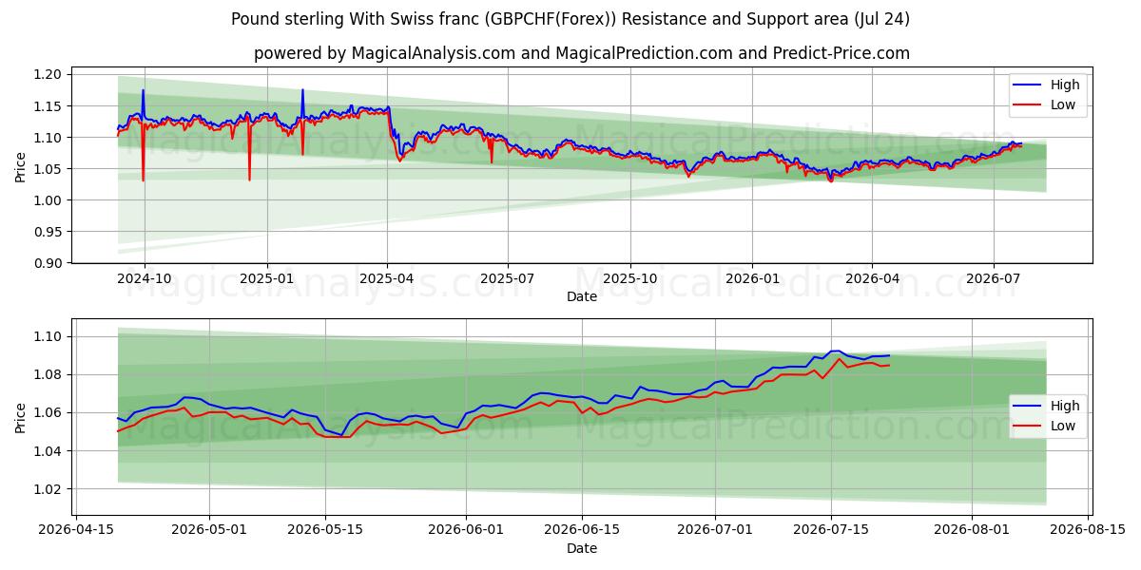Click the '2026-05-15' date tick on the bottom chart
This screenshot has width=1141, height=570.
coord(325,531)
